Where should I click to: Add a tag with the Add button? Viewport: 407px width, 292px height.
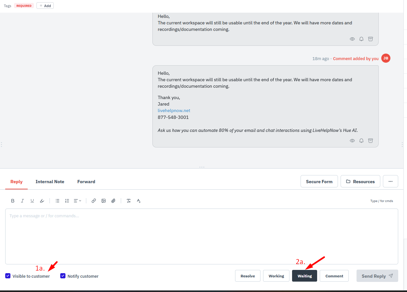[45, 6]
